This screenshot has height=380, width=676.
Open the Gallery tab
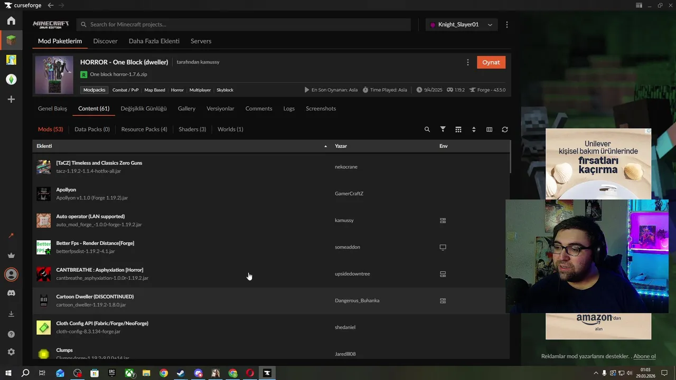186,109
